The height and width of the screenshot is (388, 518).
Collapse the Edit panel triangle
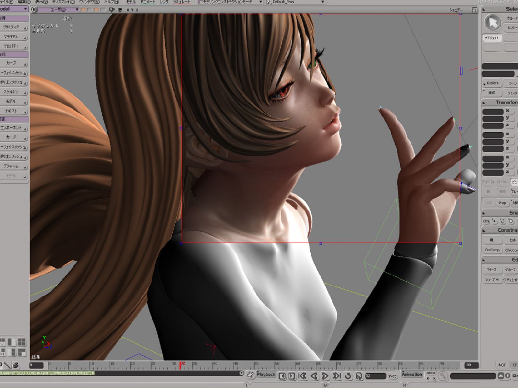coord(484,260)
